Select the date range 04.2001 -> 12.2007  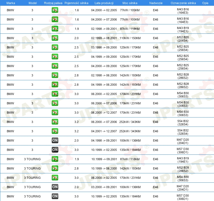[104, 131]
